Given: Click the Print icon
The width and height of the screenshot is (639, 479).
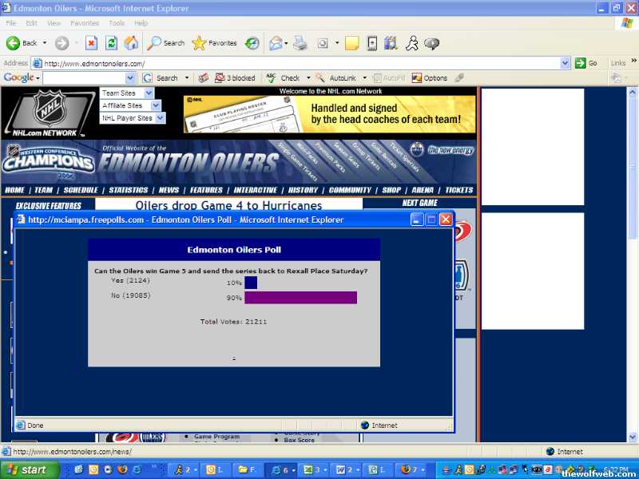Looking at the screenshot, I should click(300, 43).
